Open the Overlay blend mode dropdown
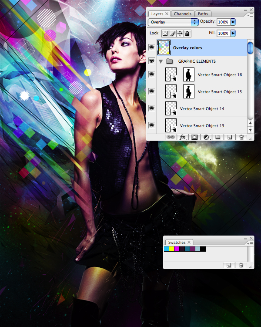The image size is (261, 327). [x=173, y=22]
